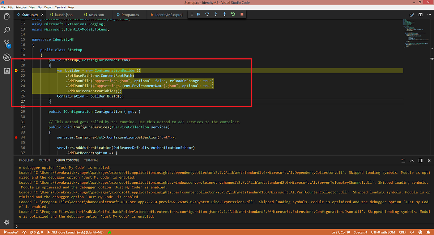
Task: Send feedback via the smiley icon
Action: click(420, 232)
